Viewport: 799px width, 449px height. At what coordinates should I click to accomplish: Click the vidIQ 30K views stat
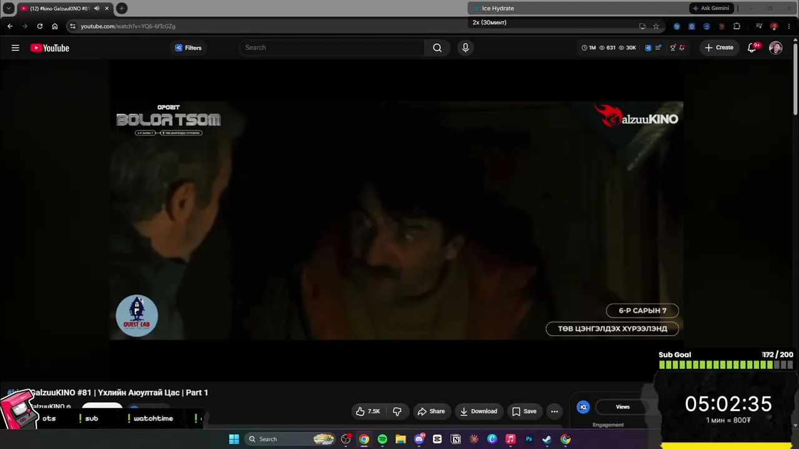[x=627, y=48]
